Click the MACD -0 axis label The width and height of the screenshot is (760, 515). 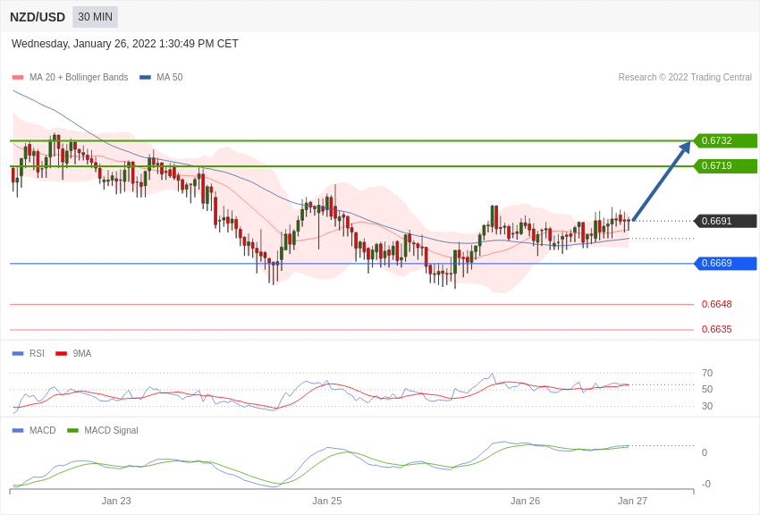click(x=705, y=484)
